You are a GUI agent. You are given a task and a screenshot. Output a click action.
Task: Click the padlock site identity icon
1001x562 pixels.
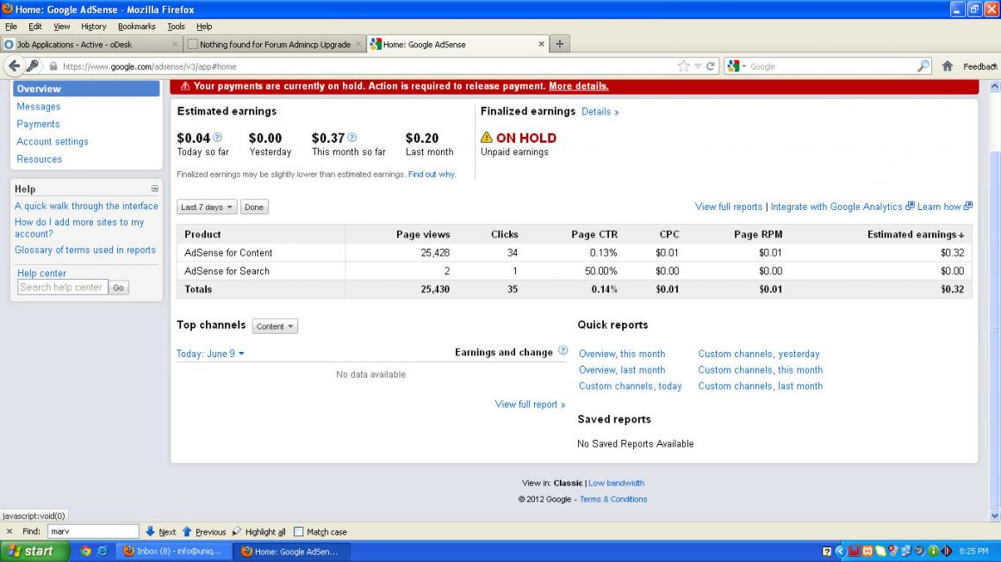53,66
